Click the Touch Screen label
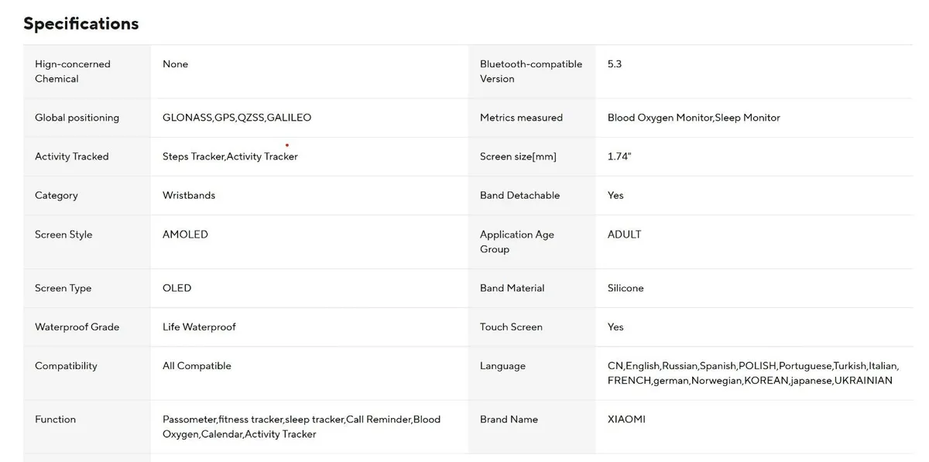 (511, 327)
